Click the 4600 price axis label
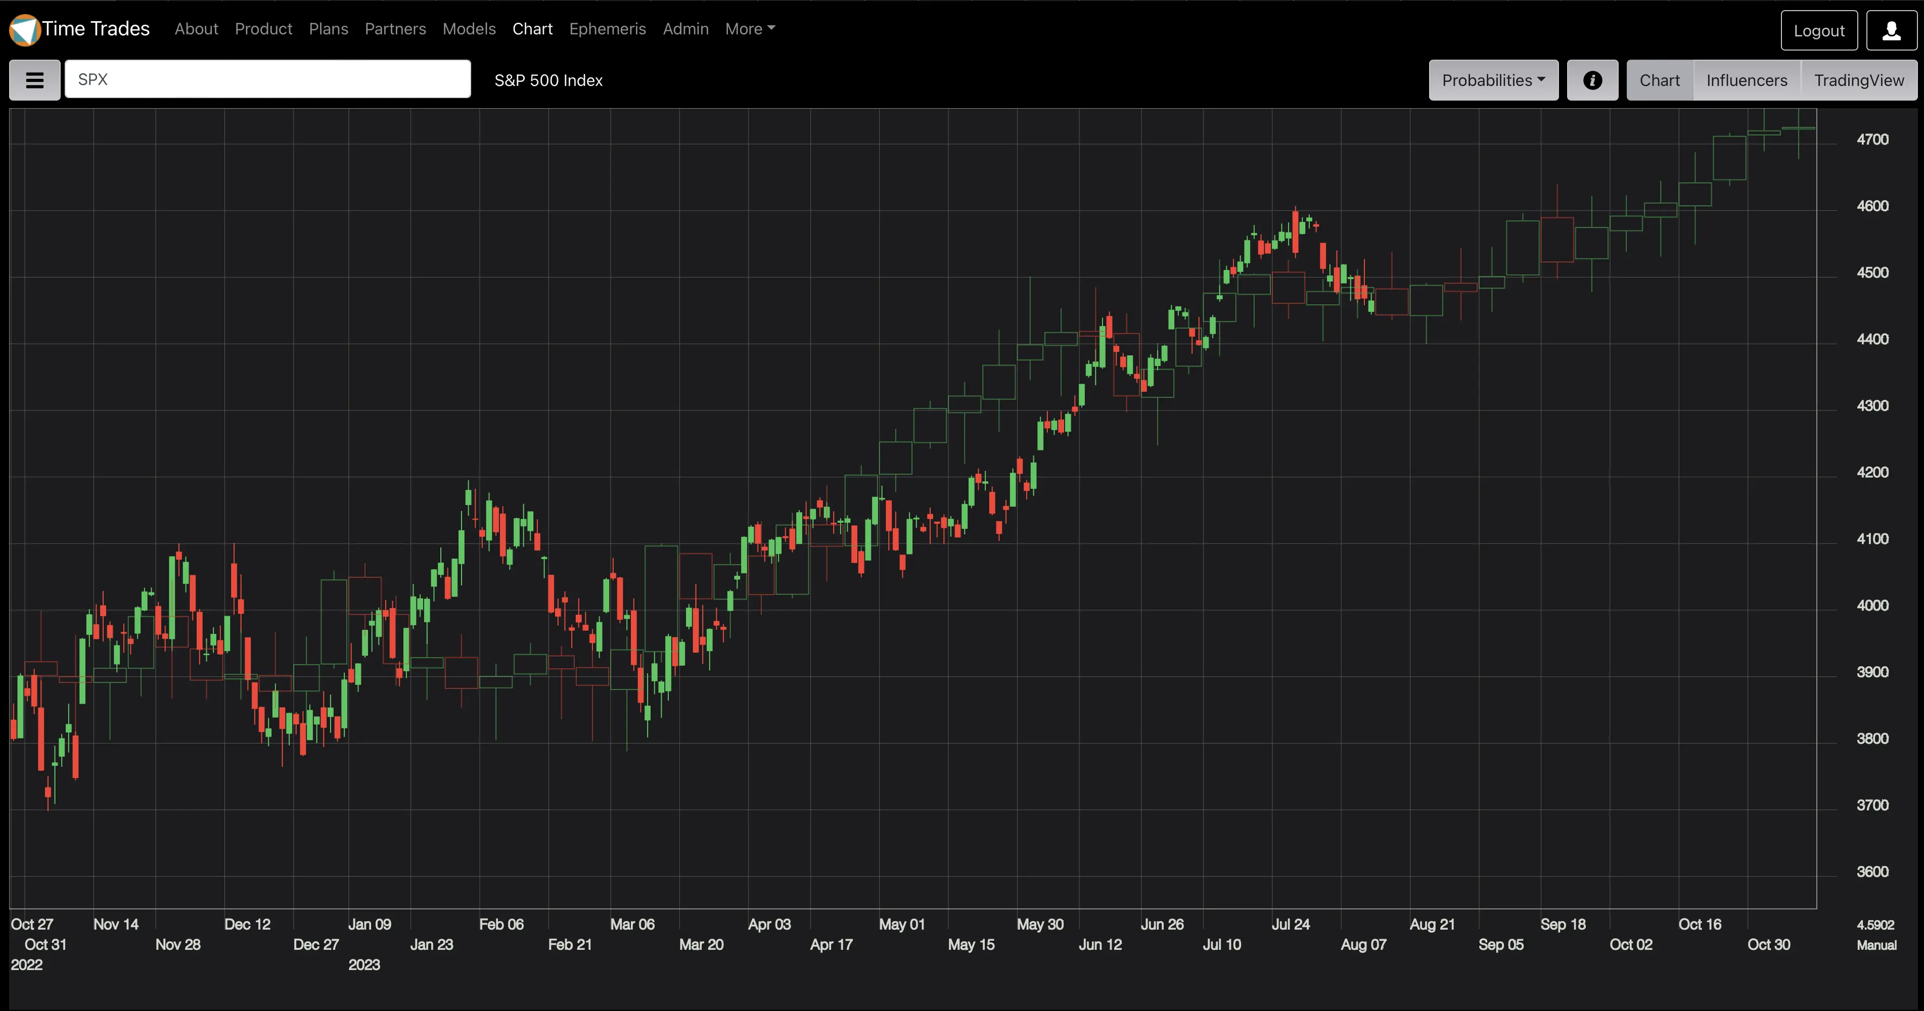 click(1872, 206)
